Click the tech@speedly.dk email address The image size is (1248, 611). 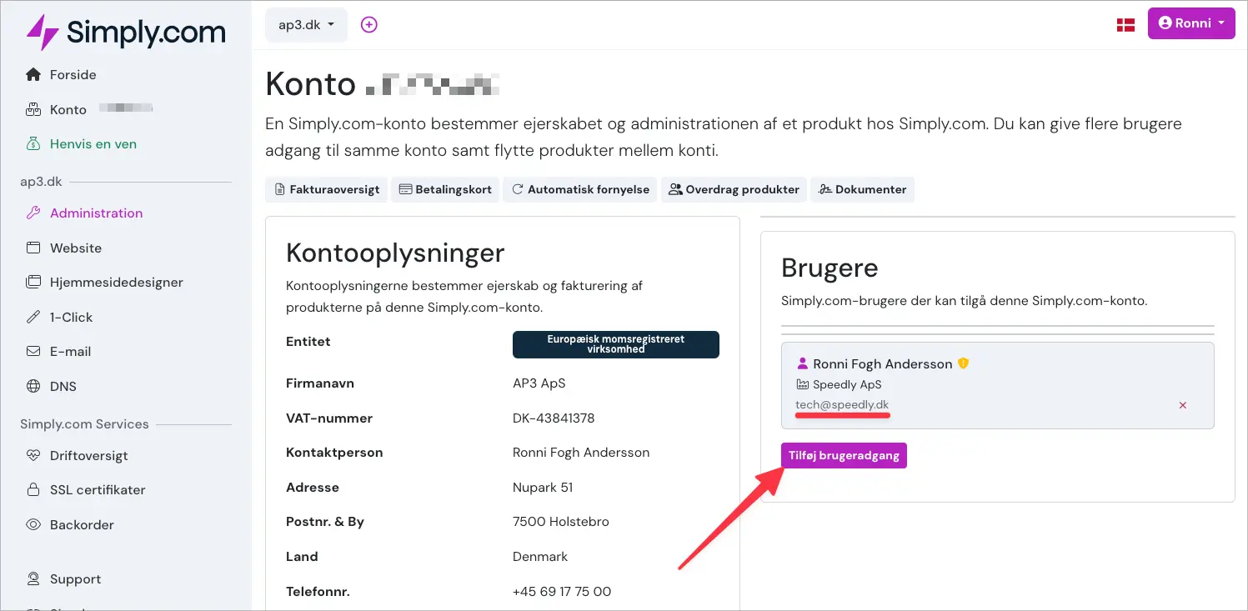point(842,405)
